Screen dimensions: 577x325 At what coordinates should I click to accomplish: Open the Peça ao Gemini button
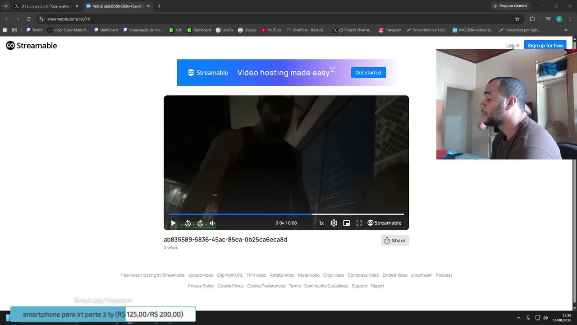coord(510,6)
